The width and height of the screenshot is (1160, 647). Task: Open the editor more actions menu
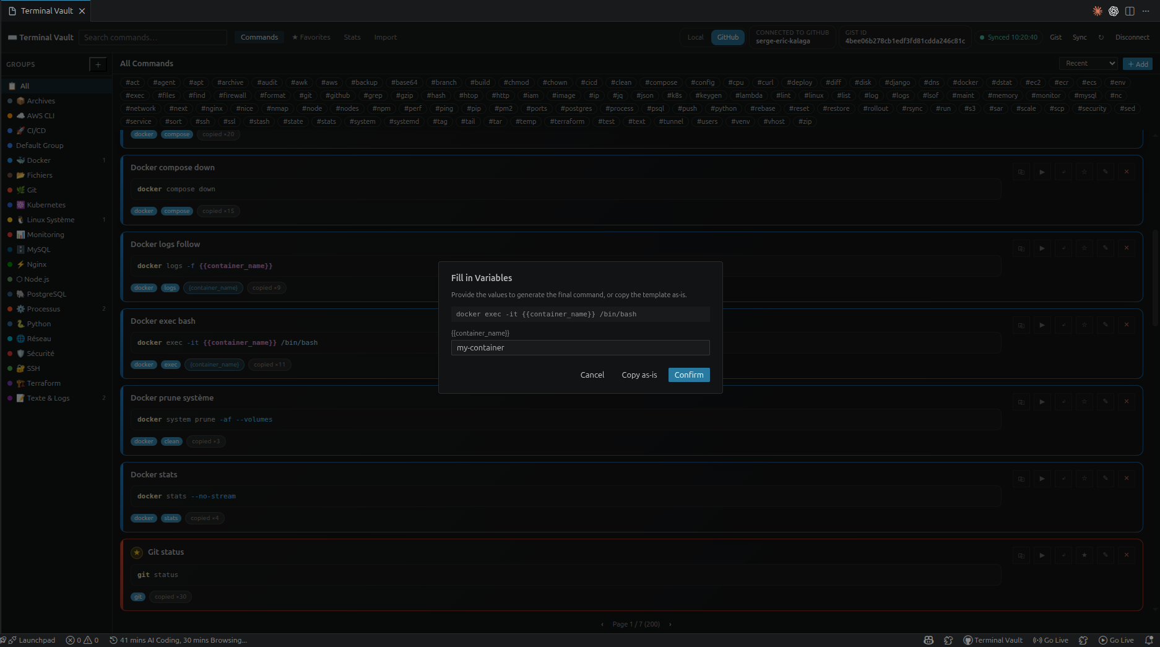coord(1146,11)
